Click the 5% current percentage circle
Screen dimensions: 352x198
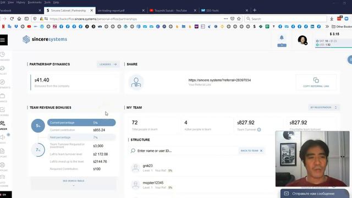tap(38, 126)
